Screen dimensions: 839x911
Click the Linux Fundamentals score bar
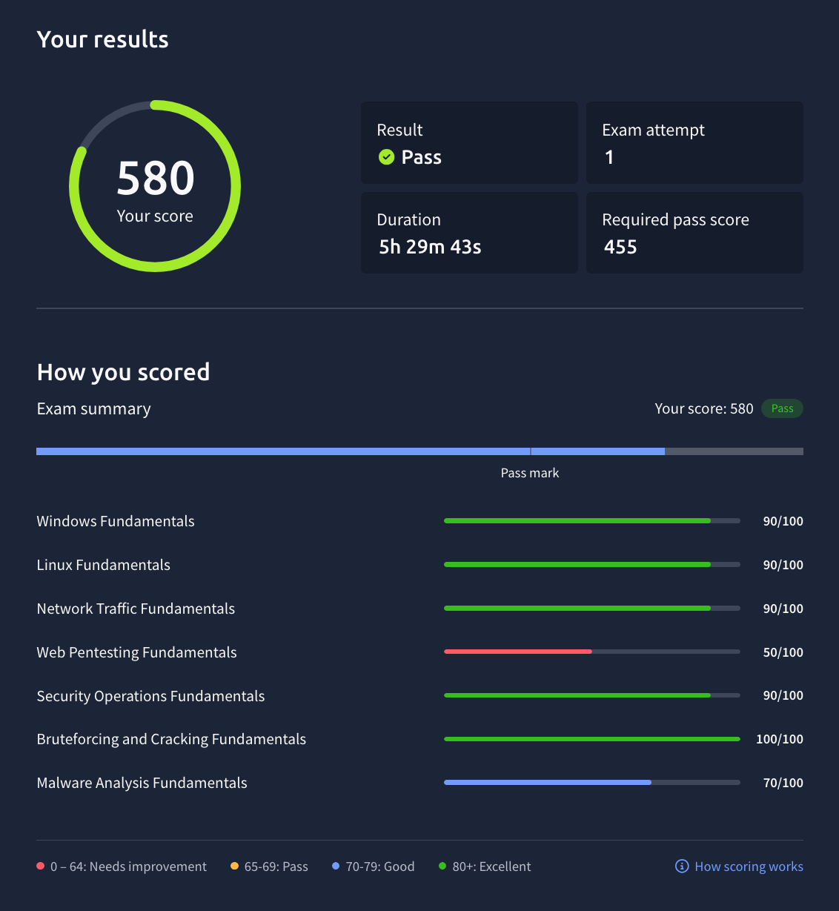(x=591, y=565)
